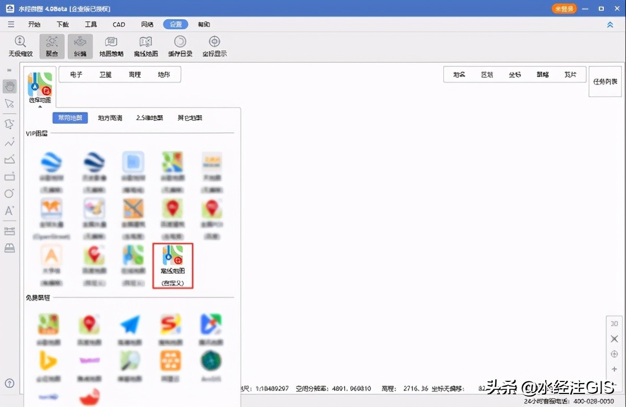Toggle the 纠偏 option off
This screenshot has width=626, height=407.
tap(80, 46)
